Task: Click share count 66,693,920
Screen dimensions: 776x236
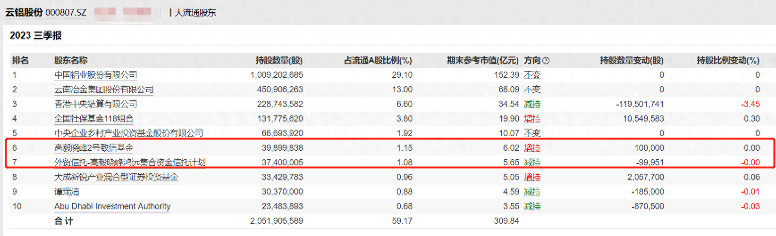Action: (282, 133)
